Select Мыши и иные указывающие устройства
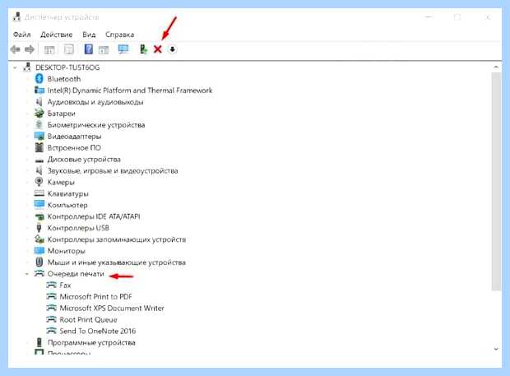Viewport: 510px width, 376px height. [117, 262]
